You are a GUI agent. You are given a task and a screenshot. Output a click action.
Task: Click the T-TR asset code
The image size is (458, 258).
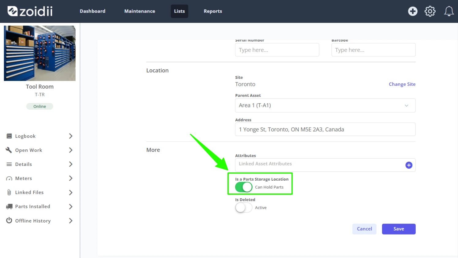tap(40, 95)
